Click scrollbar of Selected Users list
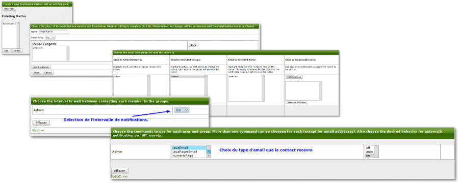This screenshot has height=183, width=459. 149,85
